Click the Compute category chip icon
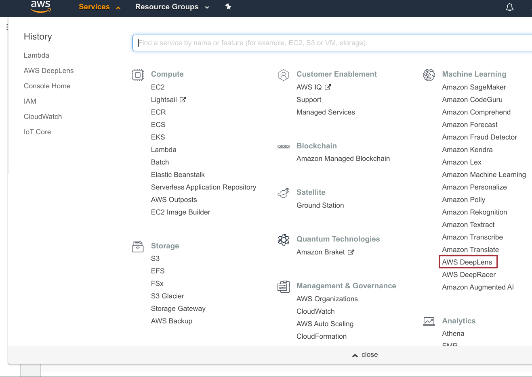 [138, 75]
